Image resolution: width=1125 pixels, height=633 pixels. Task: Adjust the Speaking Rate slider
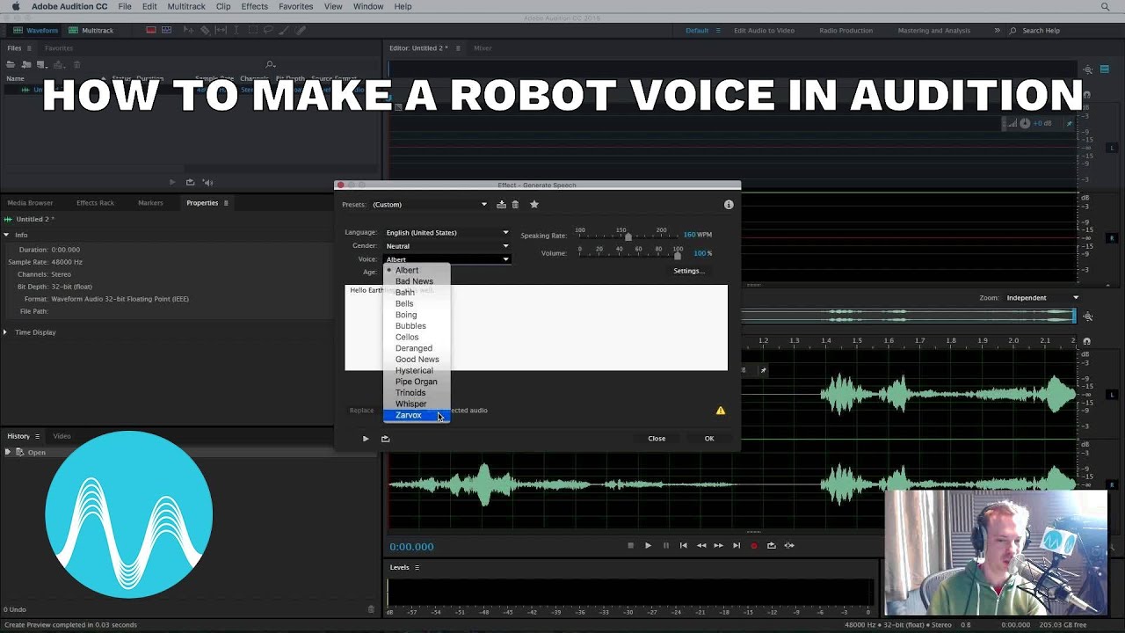point(628,236)
